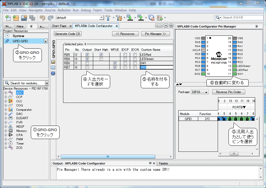Viewport: 266px width, 188px height.
Task: Click the globe icon in GPIO sidebar
Action: [53, 68]
